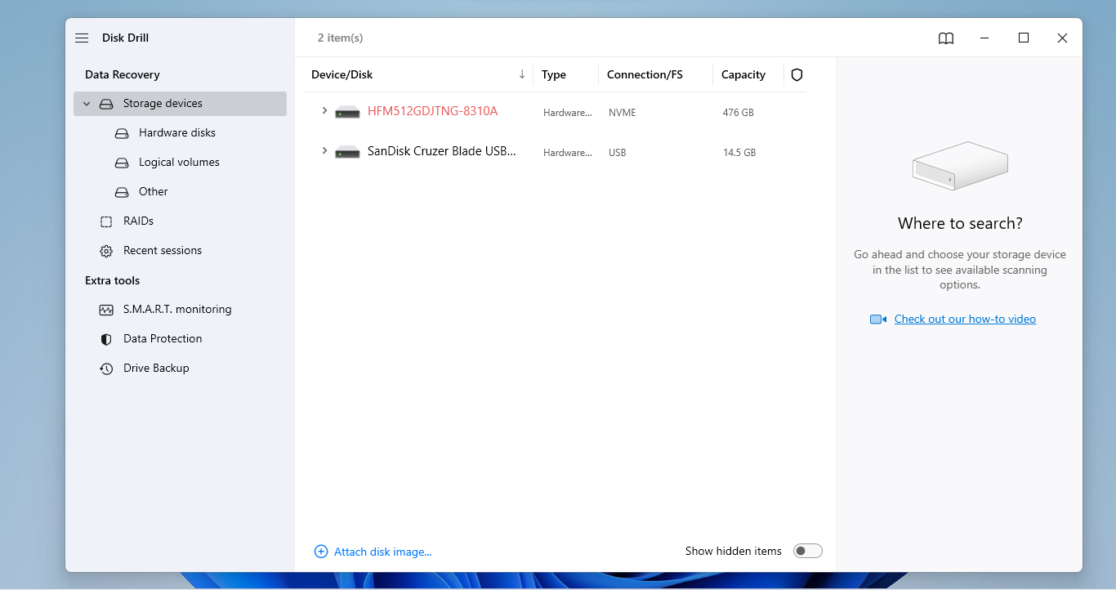Click the sort arrow in Device/Disk column
This screenshot has width=1116, height=590.
pos(522,74)
